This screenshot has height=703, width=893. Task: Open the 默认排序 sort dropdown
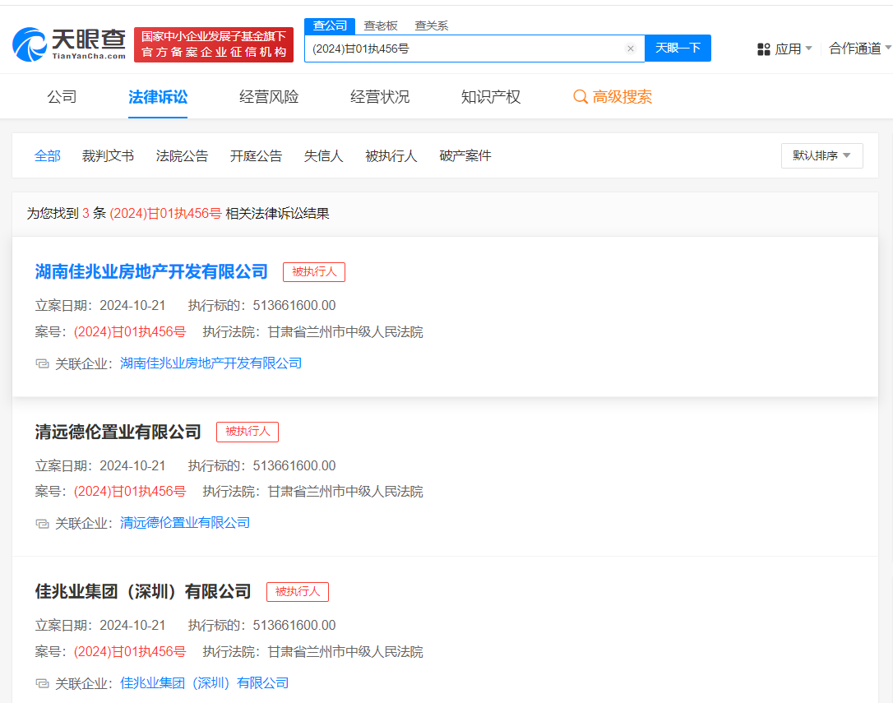point(821,155)
